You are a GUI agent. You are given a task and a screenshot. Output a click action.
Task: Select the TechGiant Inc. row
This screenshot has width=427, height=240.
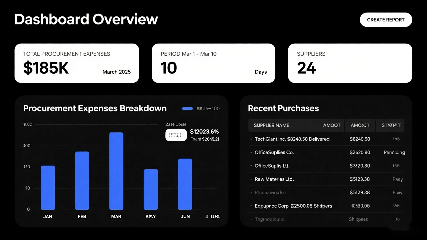[x=292, y=139]
